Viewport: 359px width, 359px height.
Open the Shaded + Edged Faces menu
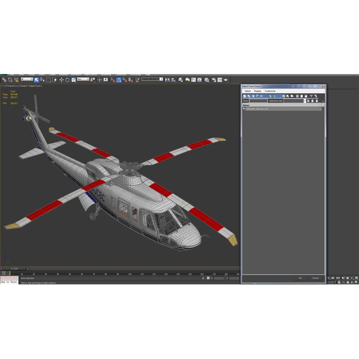click(31, 86)
